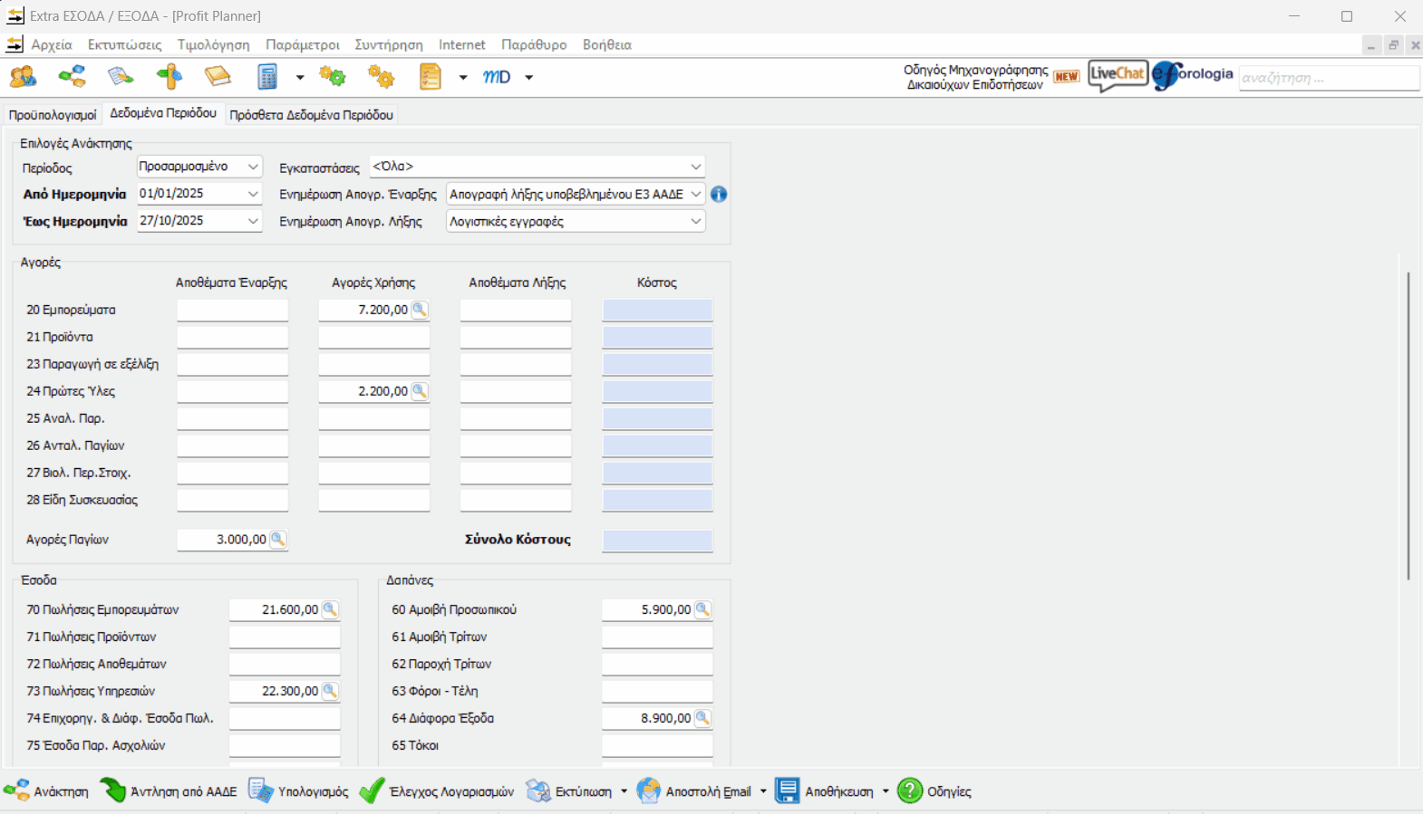
Task: Open the Έως Ημερομηνία date picker
Action: pos(253,221)
